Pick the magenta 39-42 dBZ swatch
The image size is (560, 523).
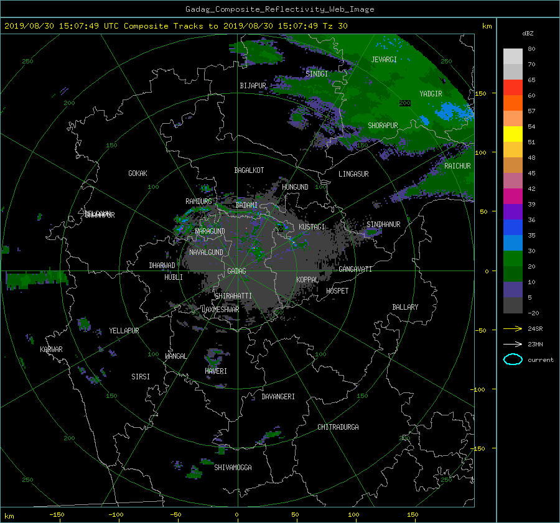pyautogui.click(x=513, y=196)
